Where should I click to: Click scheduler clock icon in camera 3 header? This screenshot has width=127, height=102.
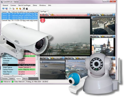(100, 36)
